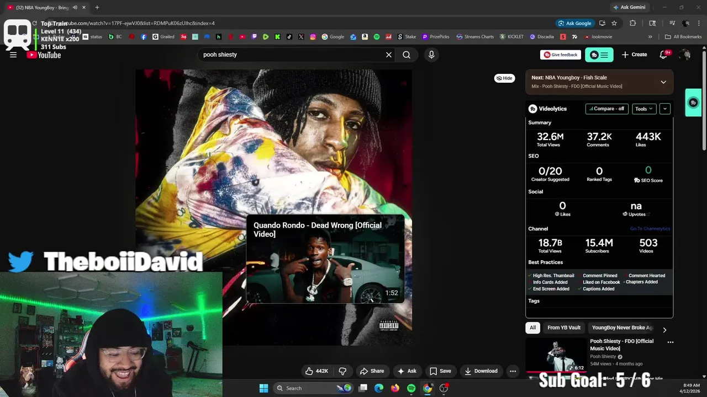Open options for Pooh Shiesty FDO video
Screen dimensions: 707x397
click(671, 342)
